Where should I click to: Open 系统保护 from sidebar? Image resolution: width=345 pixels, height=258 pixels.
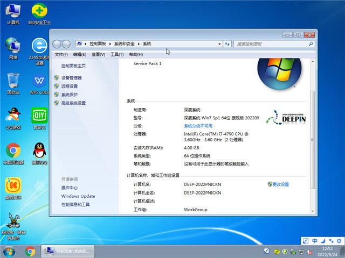70,95
